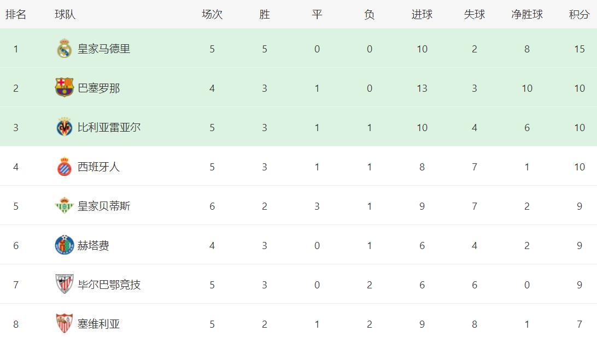The height and width of the screenshot is (337, 597).
Task: Open the 毕尔巴鄂竞技 team link
Action: (x=109, y=285)
